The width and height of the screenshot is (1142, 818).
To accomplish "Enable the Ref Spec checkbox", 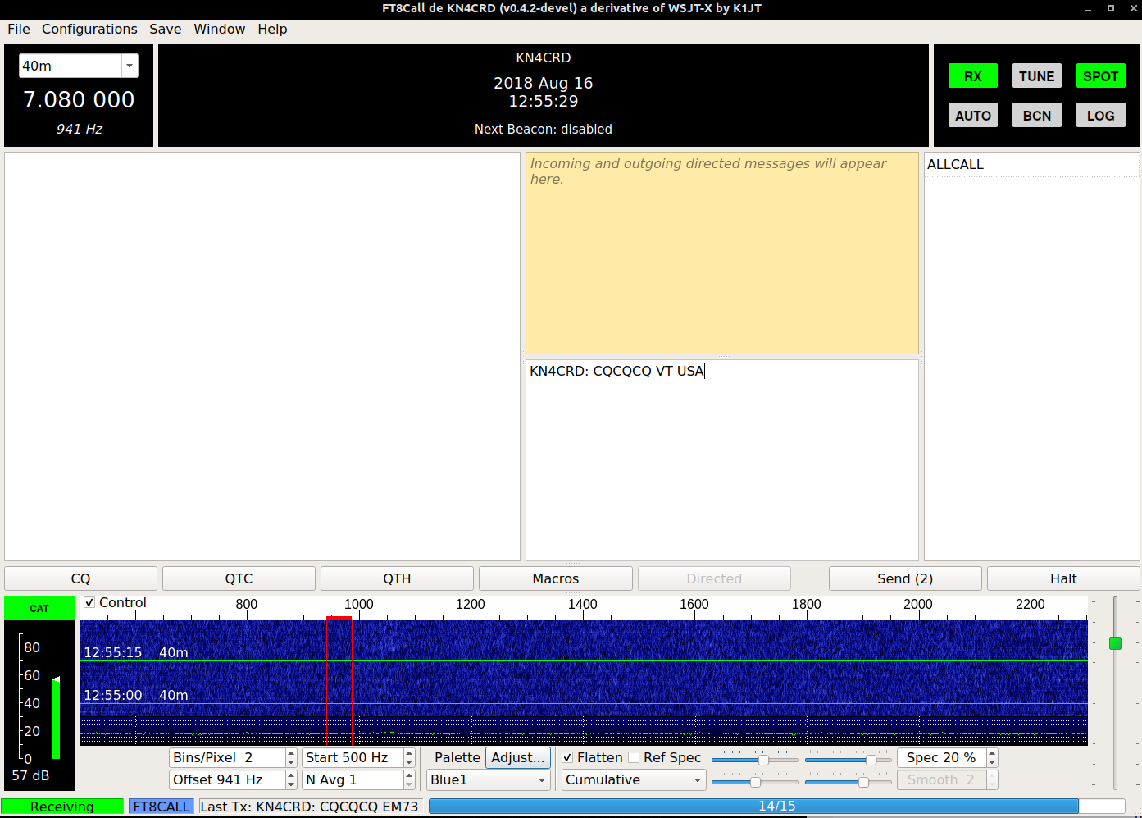I will coord(634,757).
